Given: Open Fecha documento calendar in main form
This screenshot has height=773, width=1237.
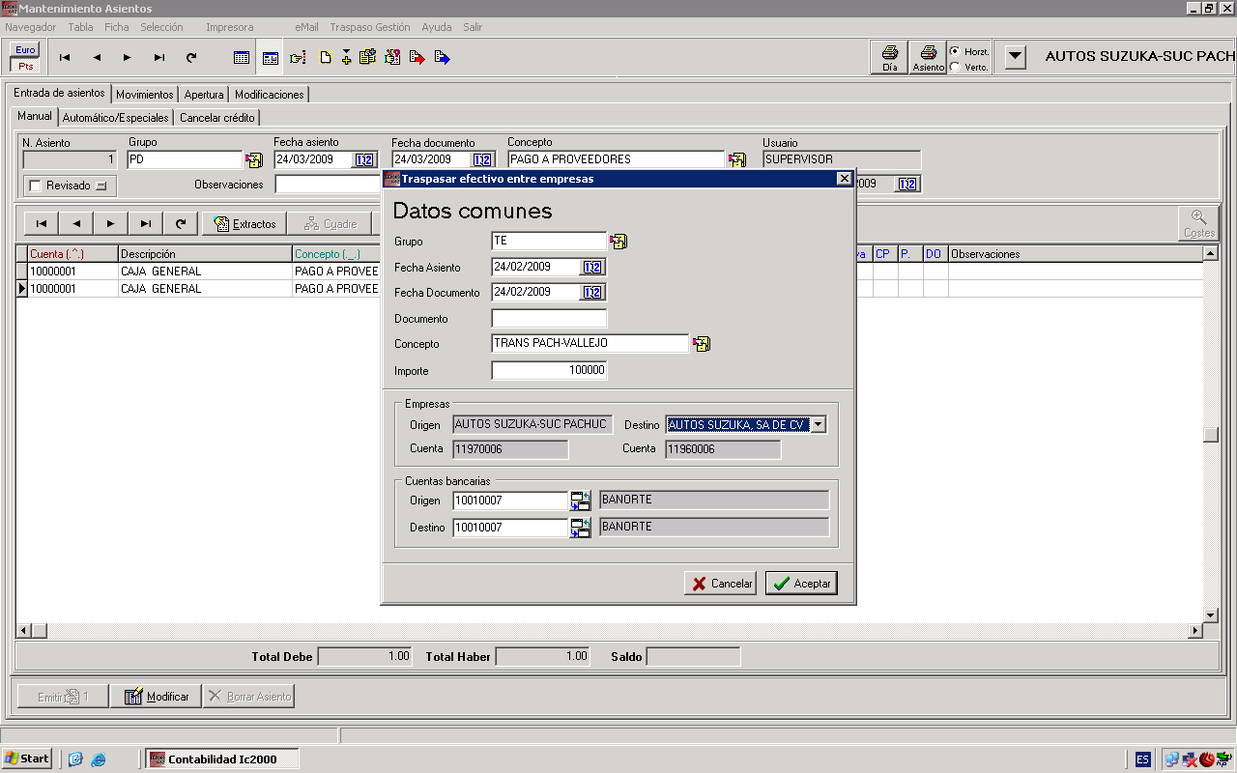Looking at the screenshot, I should click(x=482, y=159).
